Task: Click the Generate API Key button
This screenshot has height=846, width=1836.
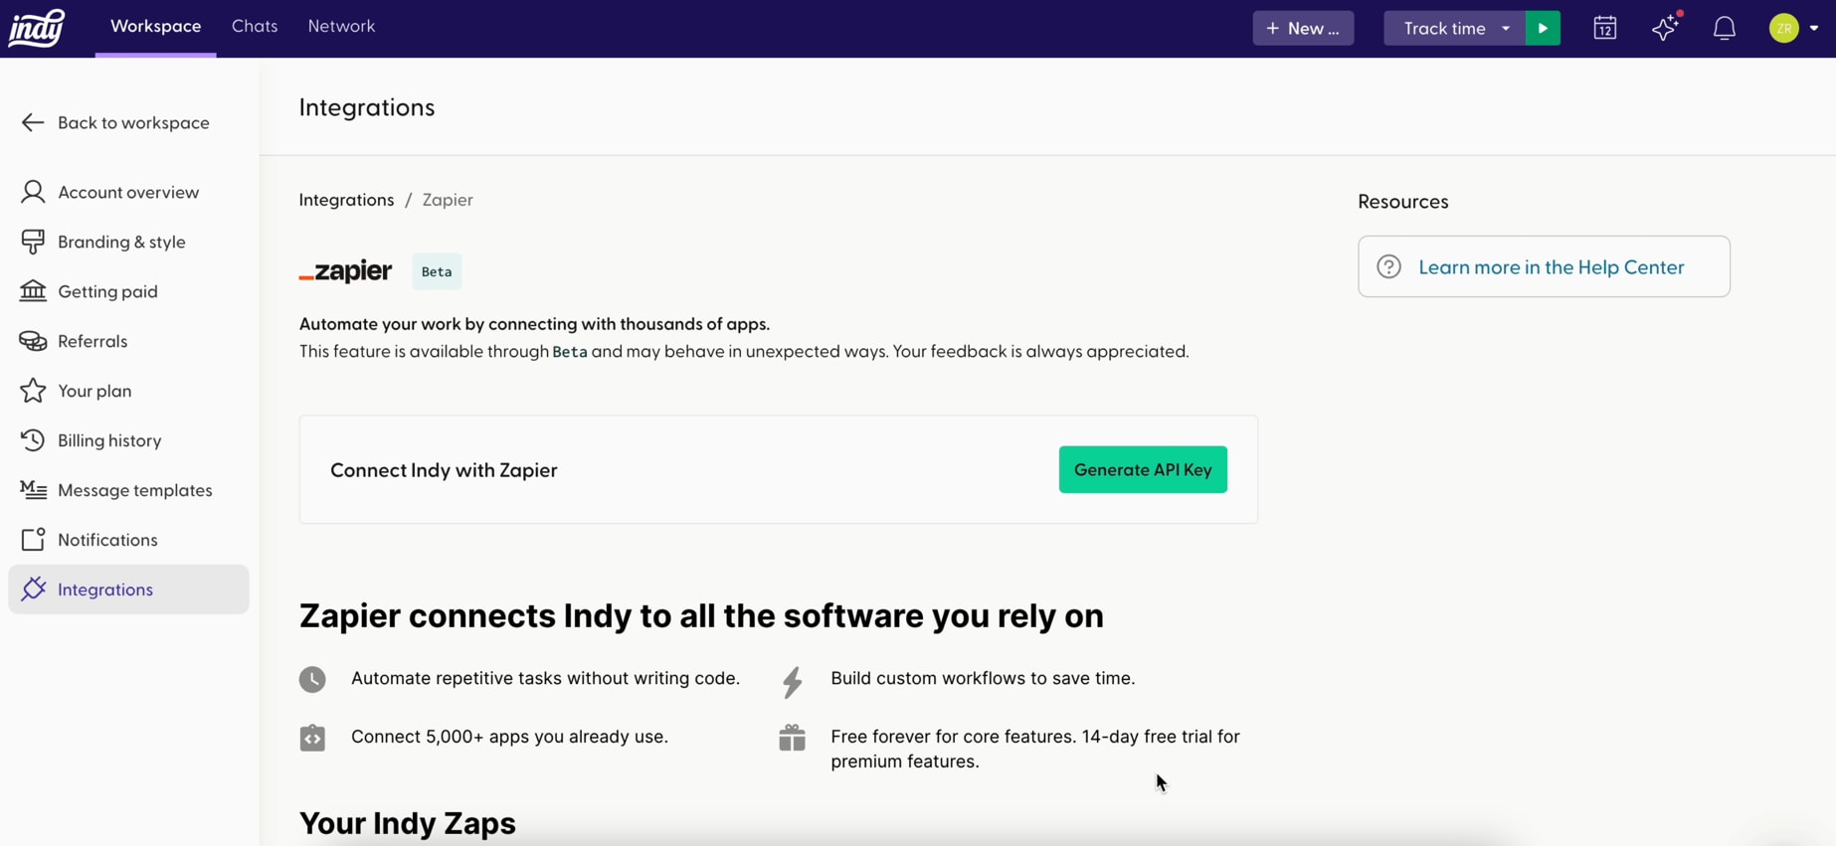Action: (x=1143, y=469)
